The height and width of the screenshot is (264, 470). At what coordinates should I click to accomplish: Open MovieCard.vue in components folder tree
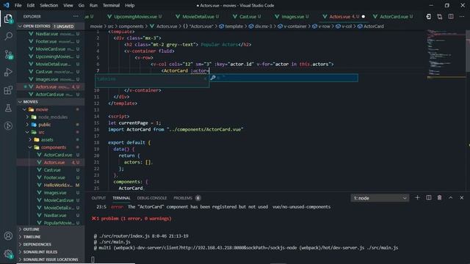tap(59, 200)
